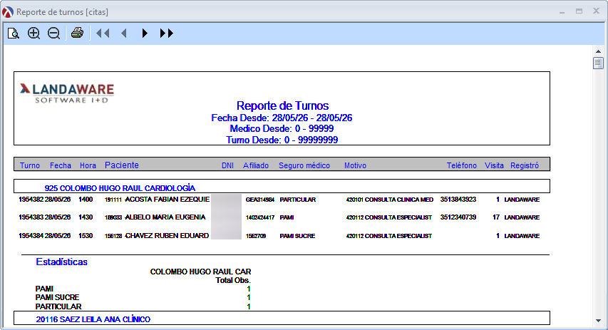Click '20116 SAEZ LEILA ANA CLÍNICO' group heading
The image size is (608, 330).
coord(93,319)
